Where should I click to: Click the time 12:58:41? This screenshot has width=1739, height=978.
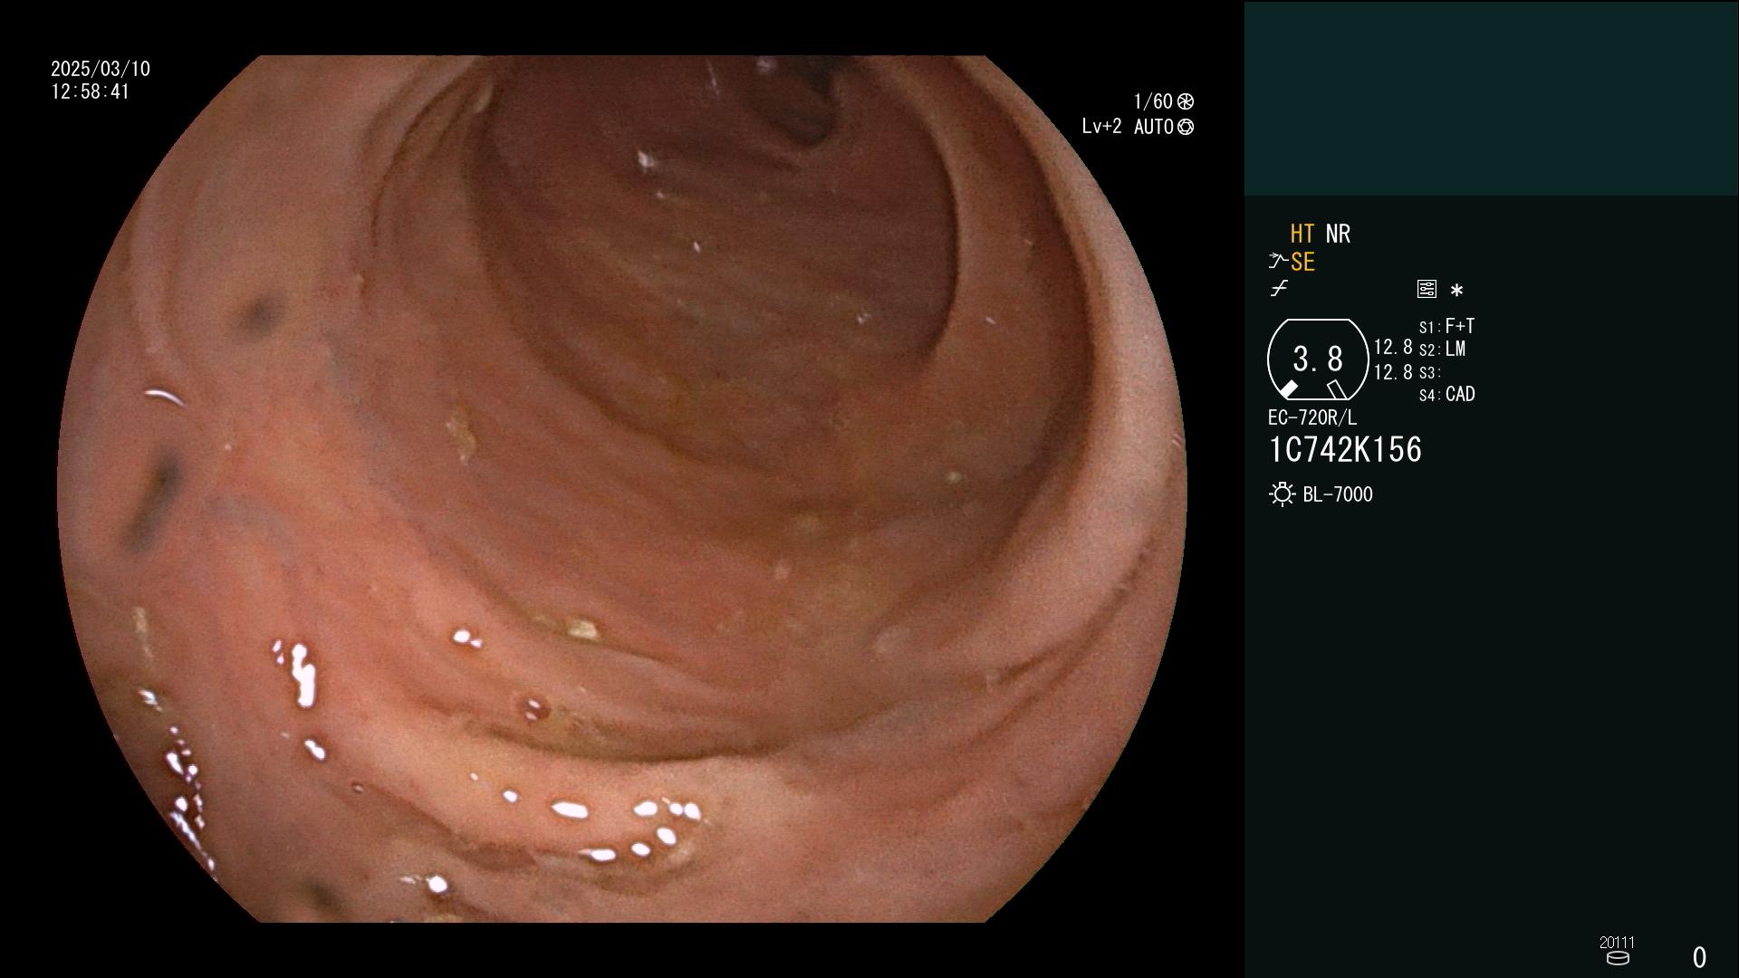tap(91, 92)
